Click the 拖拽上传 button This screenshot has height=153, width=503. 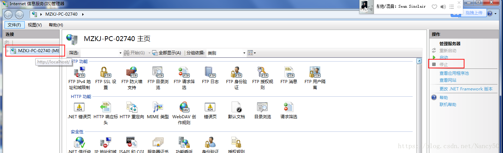(x=474, y=13)
